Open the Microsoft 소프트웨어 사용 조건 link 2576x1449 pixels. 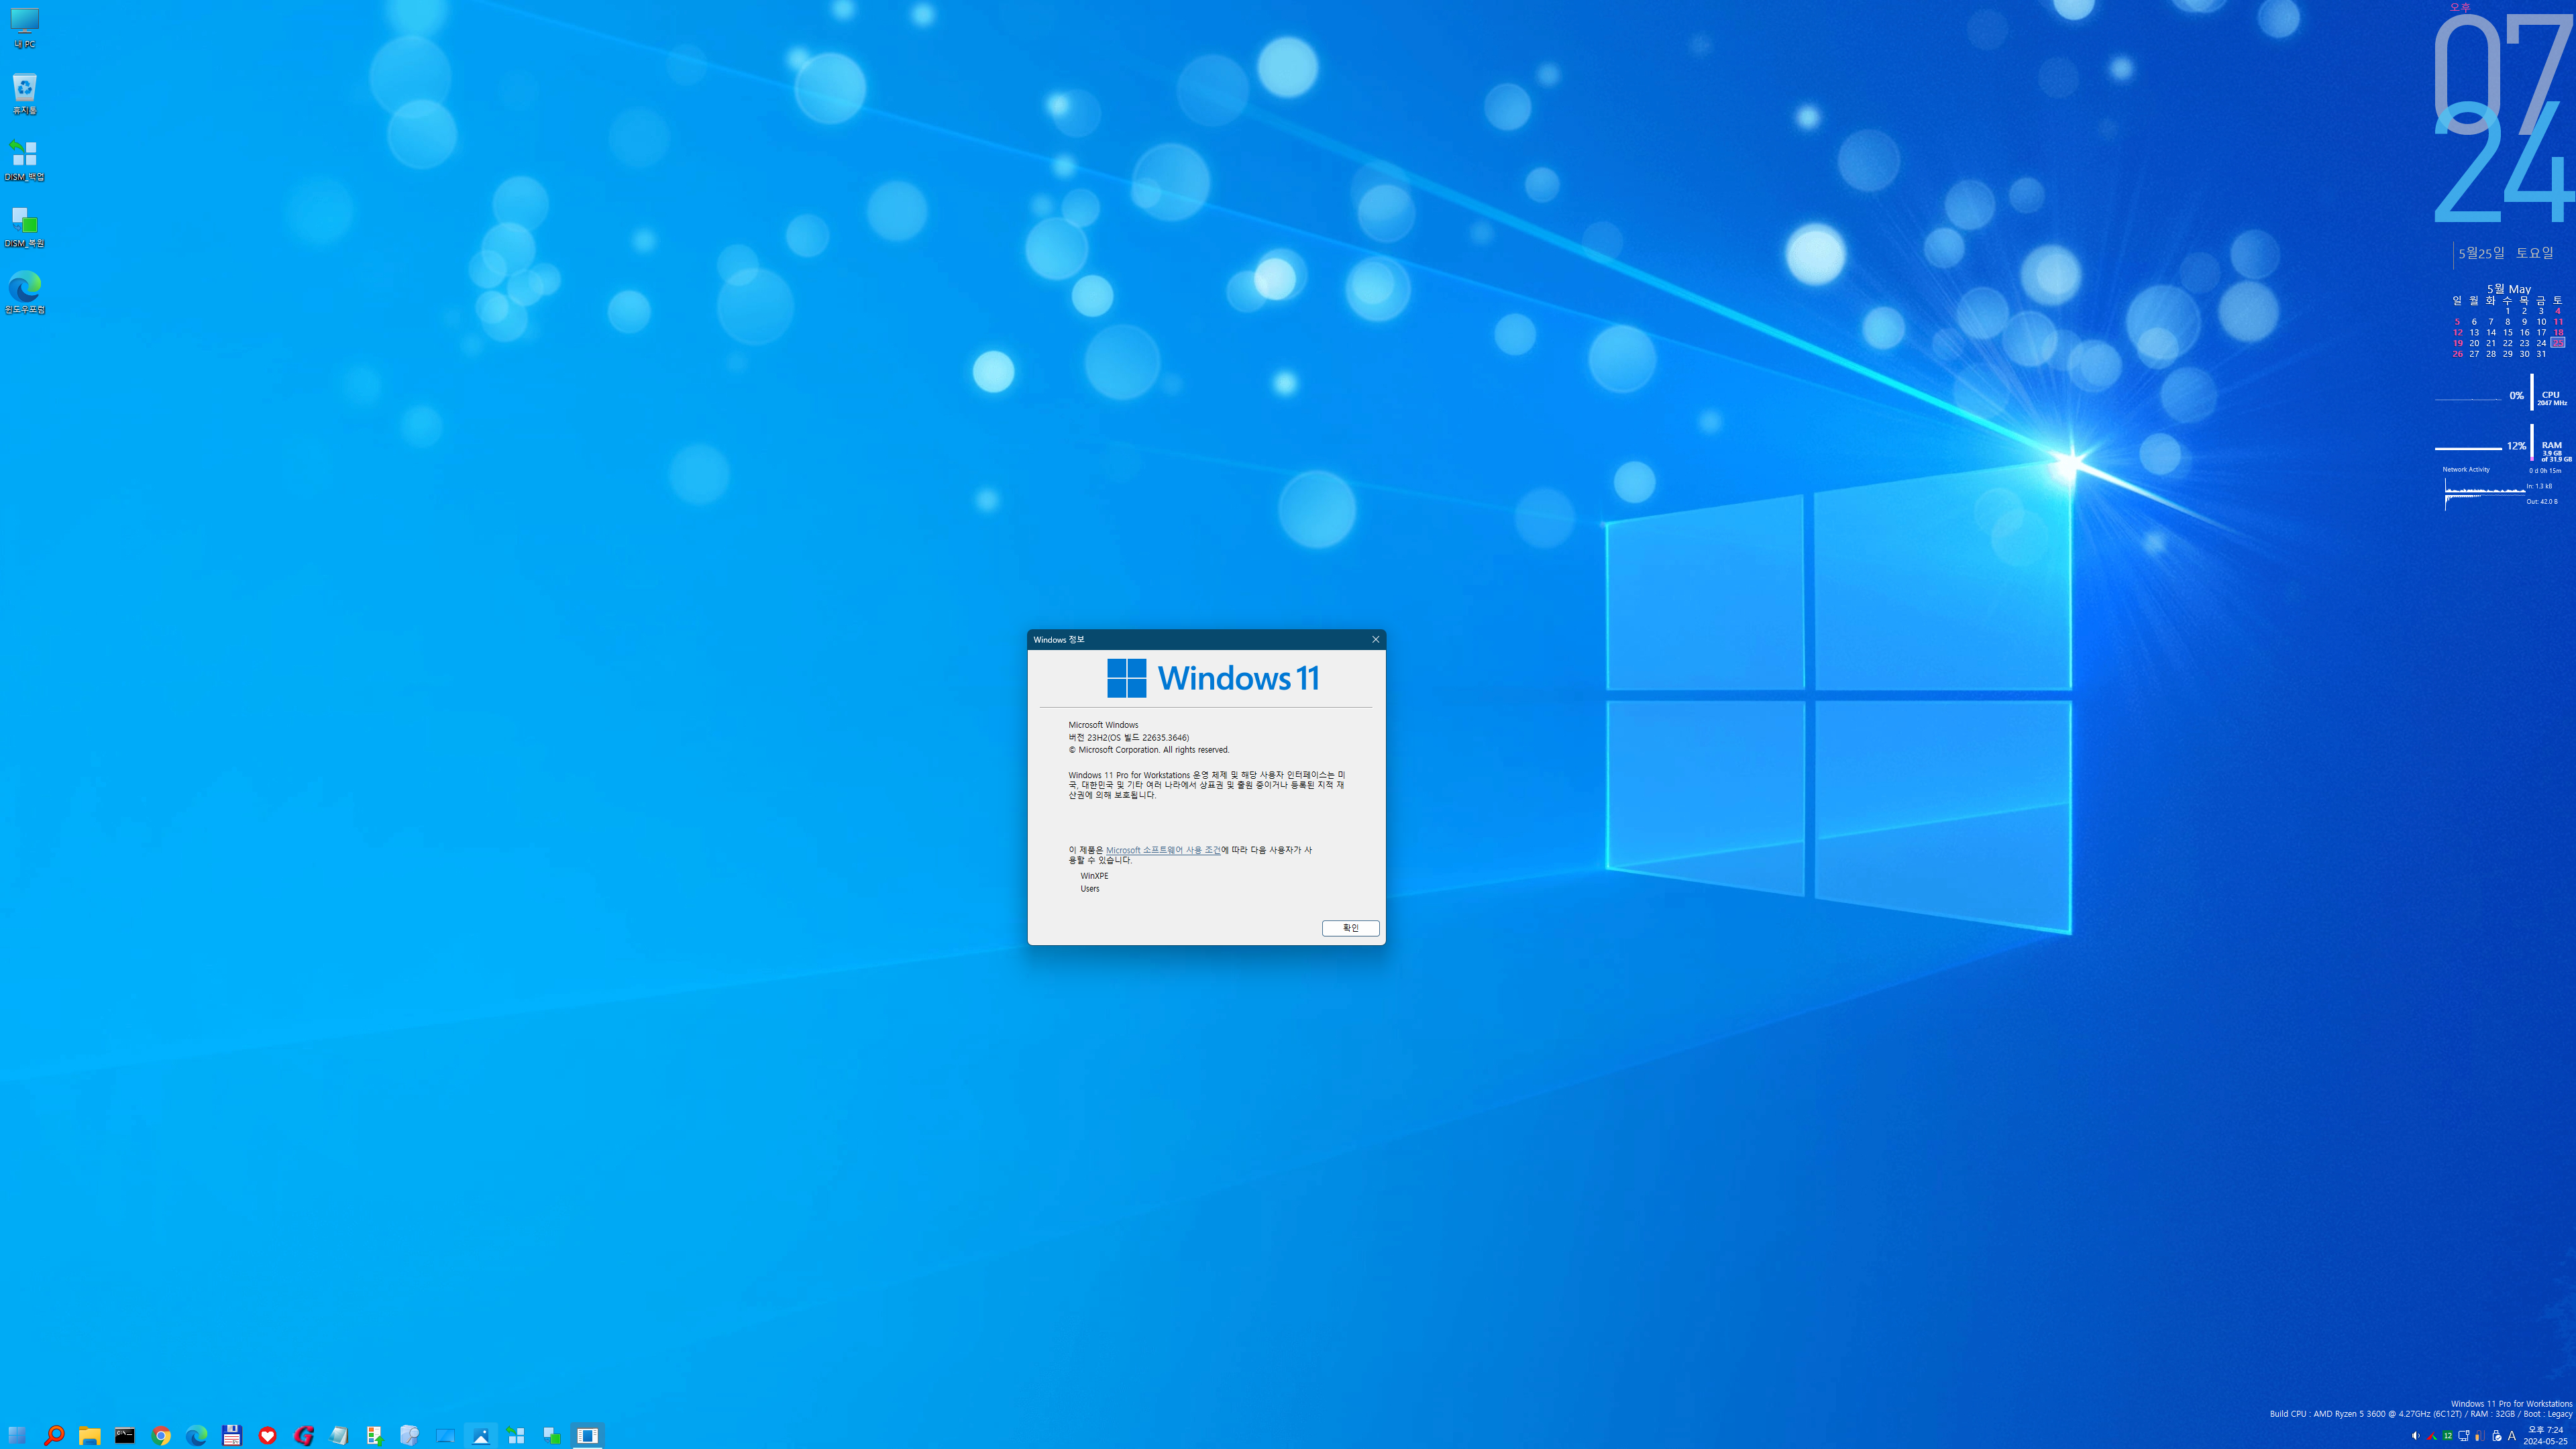pyautogui.click(x=1163, y=850)
